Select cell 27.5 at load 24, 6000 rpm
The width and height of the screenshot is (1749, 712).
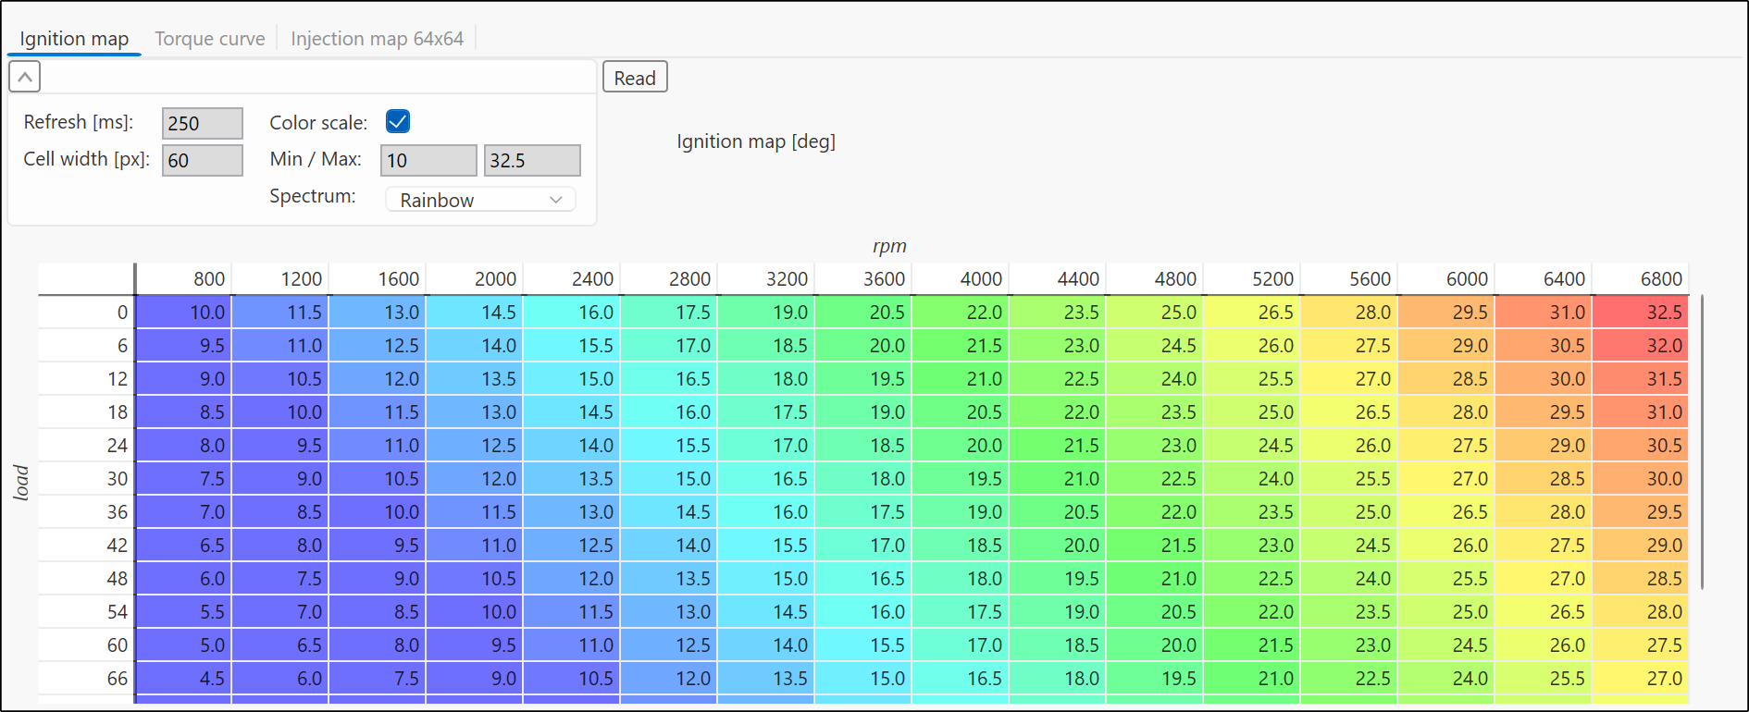[x=1446, y=446]
